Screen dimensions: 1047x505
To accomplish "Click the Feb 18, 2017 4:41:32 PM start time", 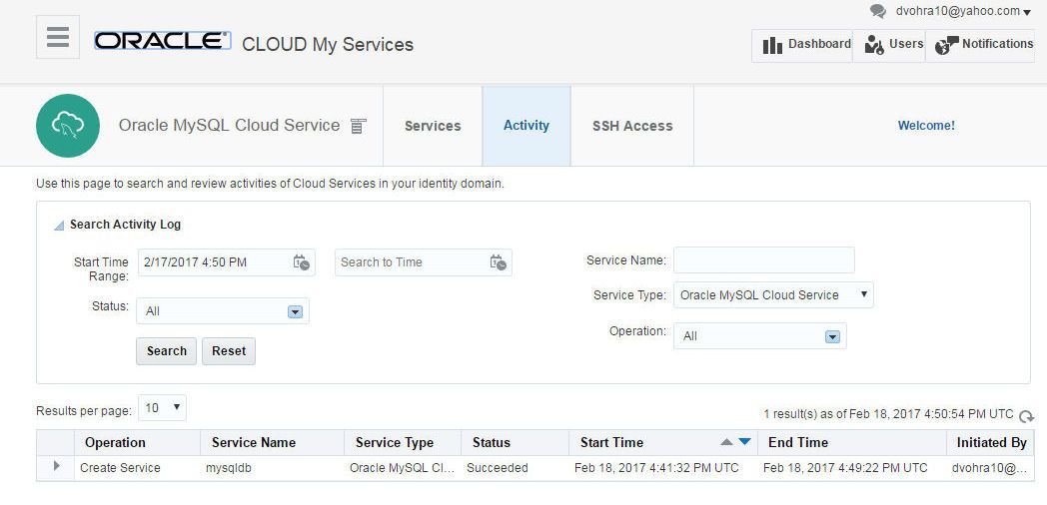I will coord(656,468).
